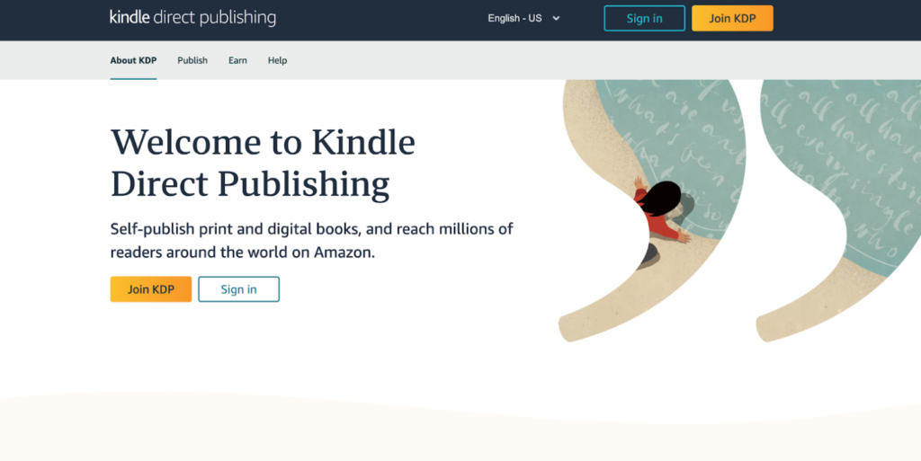Click the word Amazon in the tagline

(343, 253)
